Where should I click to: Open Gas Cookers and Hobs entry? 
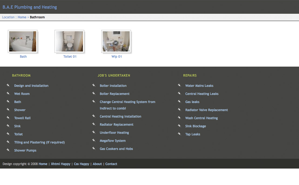pyautogui.click(x=116, y=149)
